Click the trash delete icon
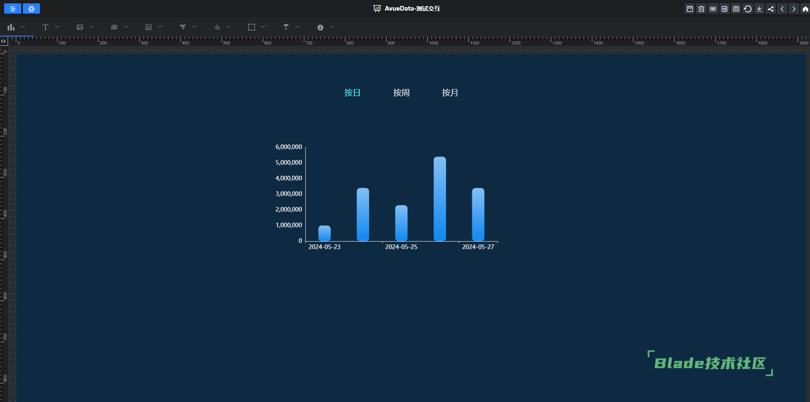 (x=701, y=8)
